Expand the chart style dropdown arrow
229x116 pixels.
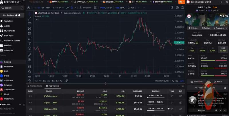point(75,8)
